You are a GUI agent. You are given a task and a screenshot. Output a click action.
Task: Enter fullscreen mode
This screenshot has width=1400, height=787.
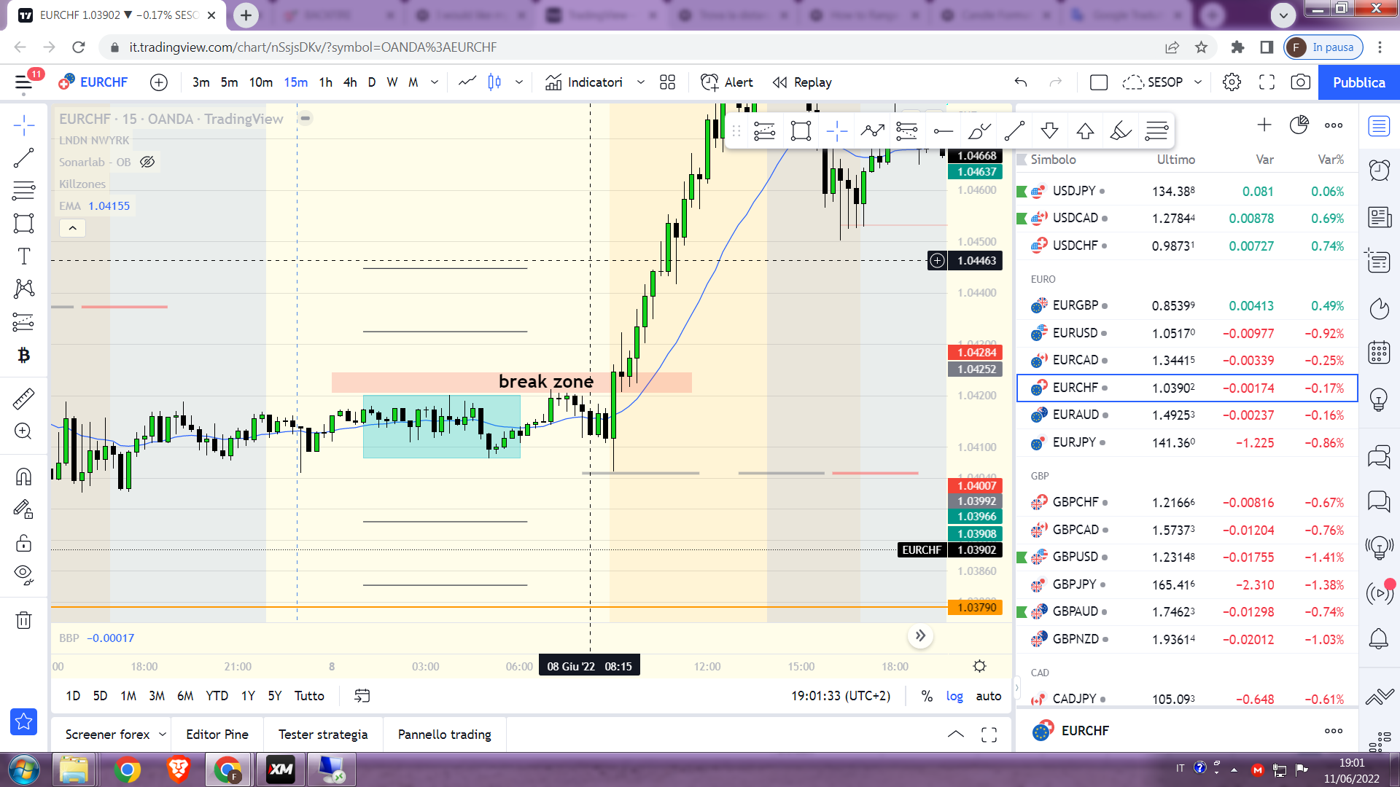coord(1267,82)
